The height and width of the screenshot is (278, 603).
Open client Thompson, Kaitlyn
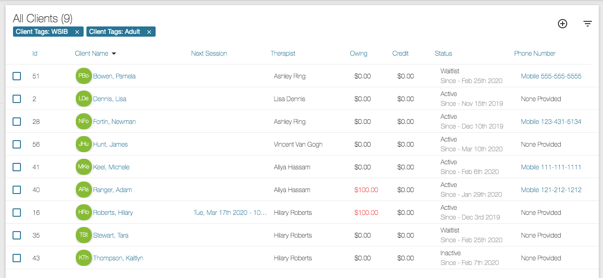[x=118, y=258]
